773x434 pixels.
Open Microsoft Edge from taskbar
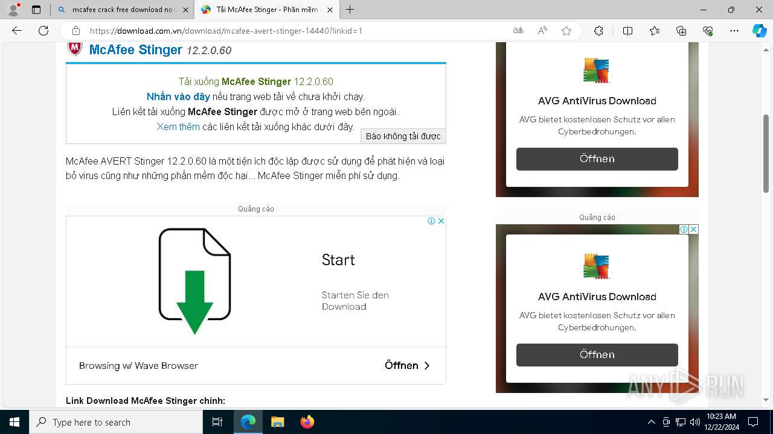248,422
